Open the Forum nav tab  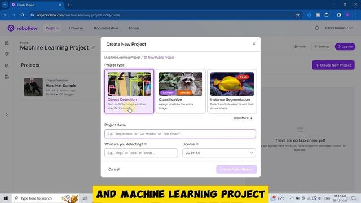click(134, 28)
